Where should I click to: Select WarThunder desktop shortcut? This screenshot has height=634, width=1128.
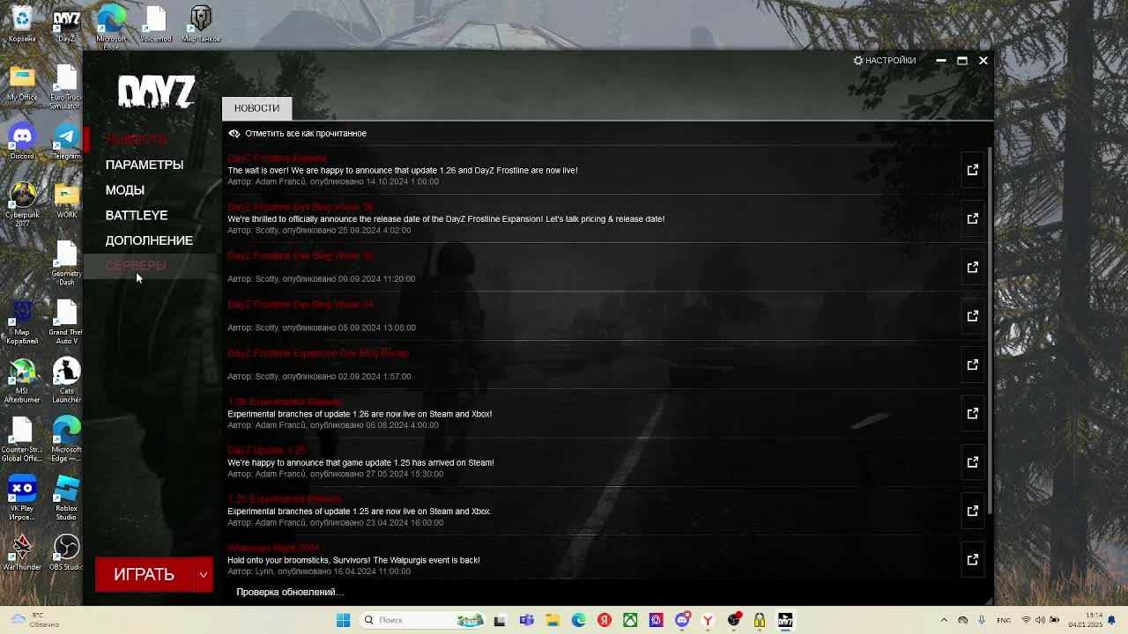tap(22, 552)
